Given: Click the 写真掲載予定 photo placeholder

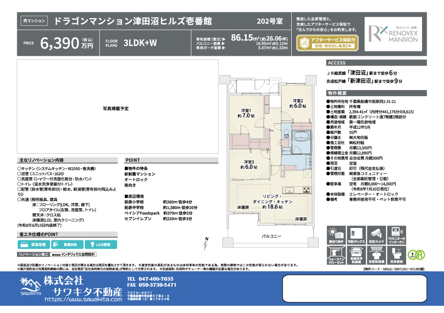Looking at the screenshot, I should tap(117, 106).
